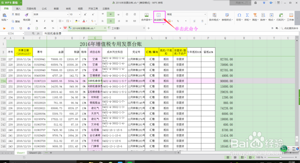Toggle bold formatting (B)
300x163 pixels.
[x=37, y=21]
